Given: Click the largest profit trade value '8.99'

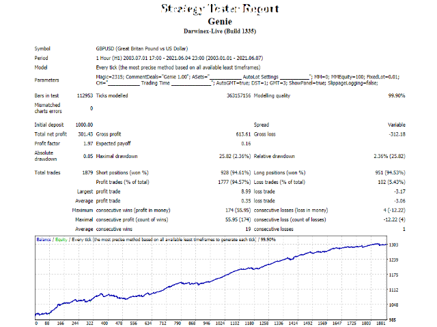Looking at the screenshot, I should click(246, 191).
